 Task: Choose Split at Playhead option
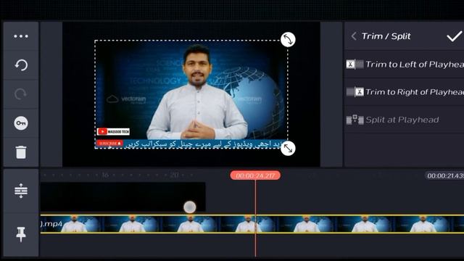pyautogui.click(x=405, y=120)
